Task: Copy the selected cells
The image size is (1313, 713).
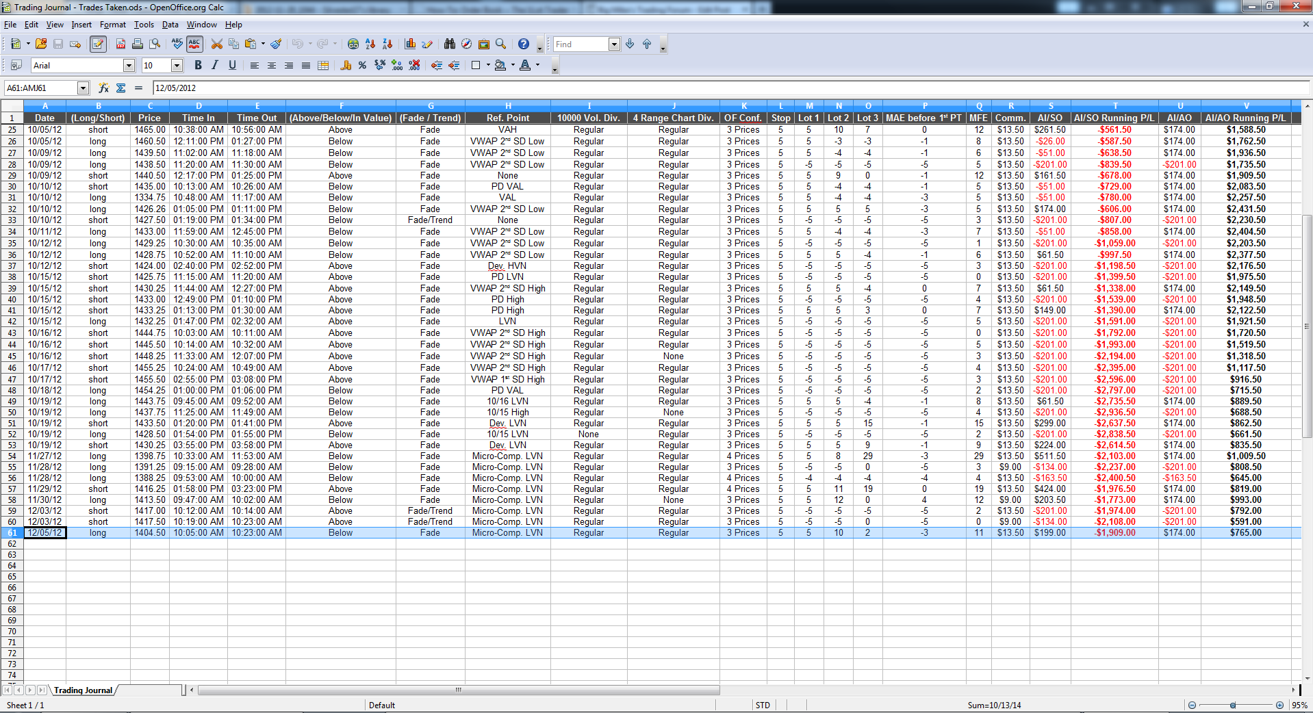Action: pyautogui.click(x=234, y=44)
